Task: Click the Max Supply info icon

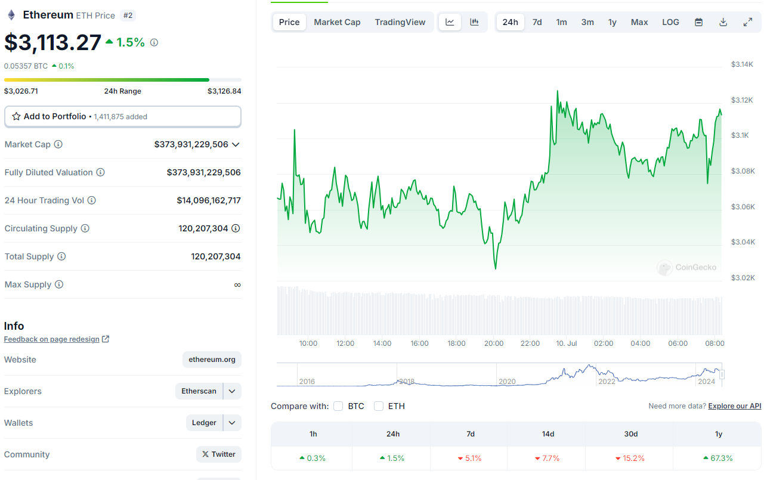Action: coord(58,284)
